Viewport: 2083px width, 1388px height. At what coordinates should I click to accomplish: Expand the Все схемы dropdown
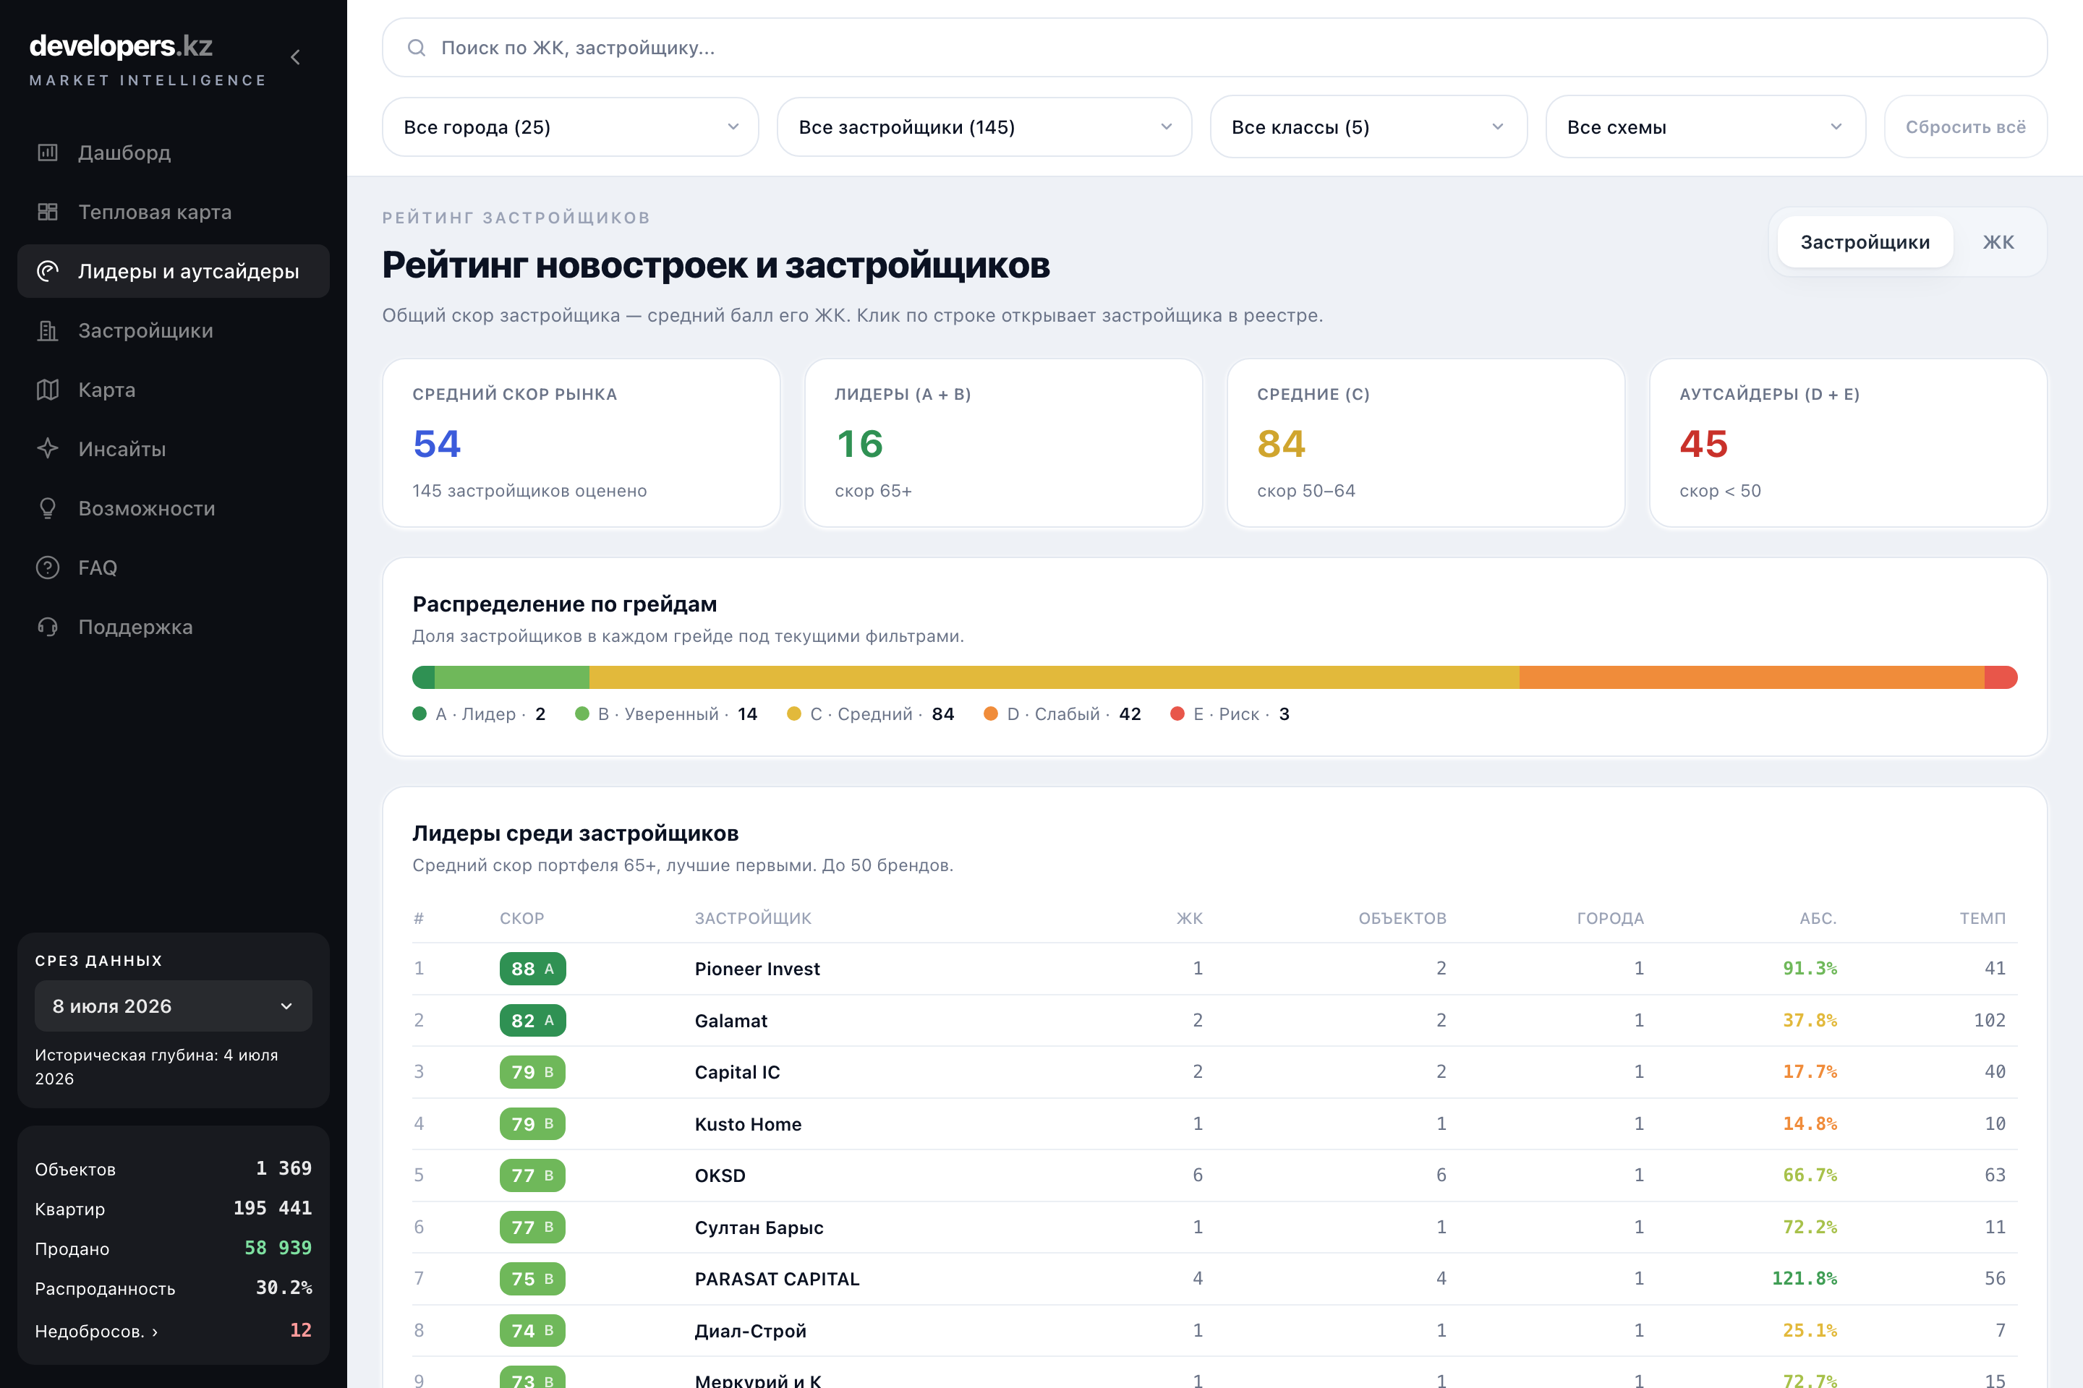tap(1705, 127)
